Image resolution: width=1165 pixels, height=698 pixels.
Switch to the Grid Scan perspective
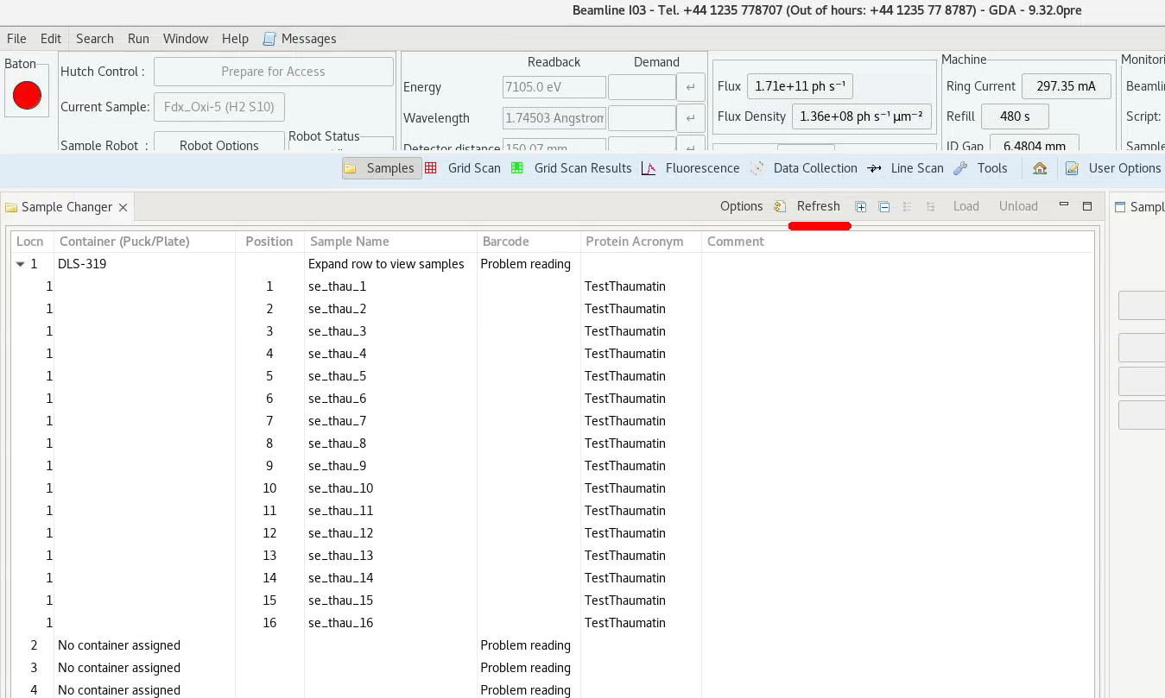coord(463,168)
